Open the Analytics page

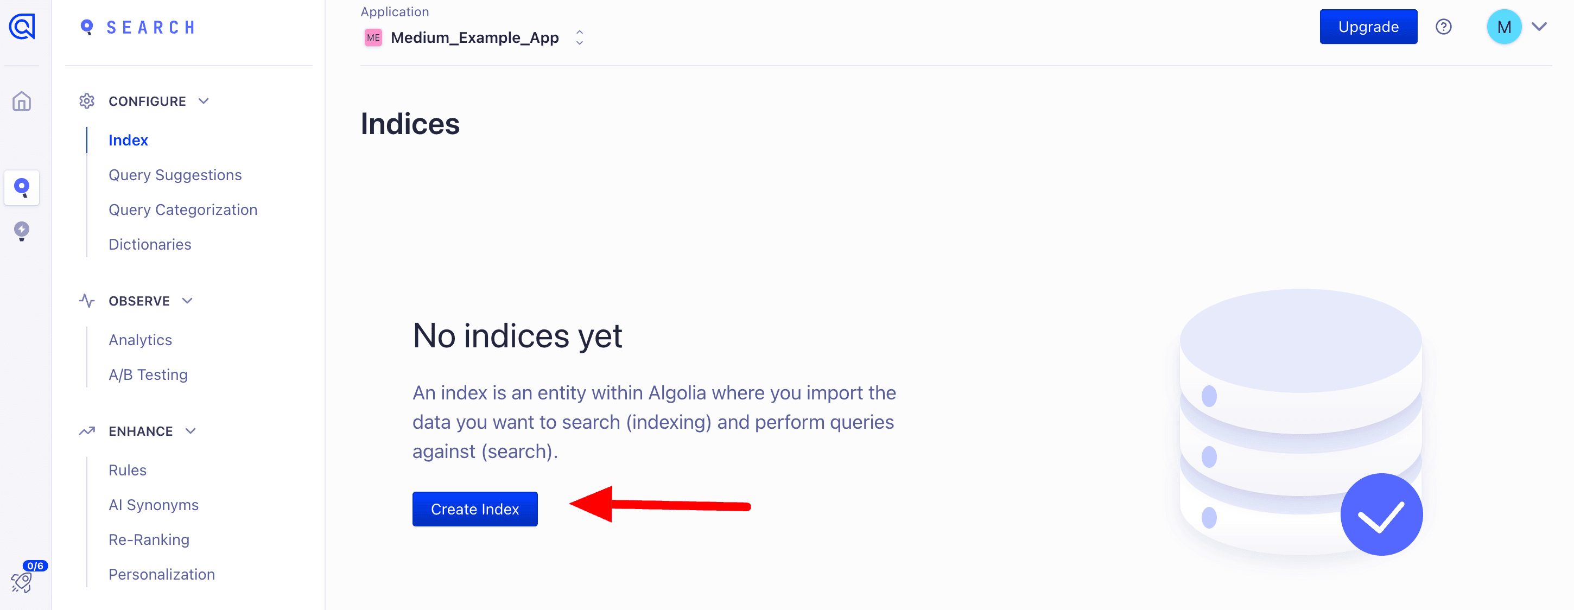(140, 340)
